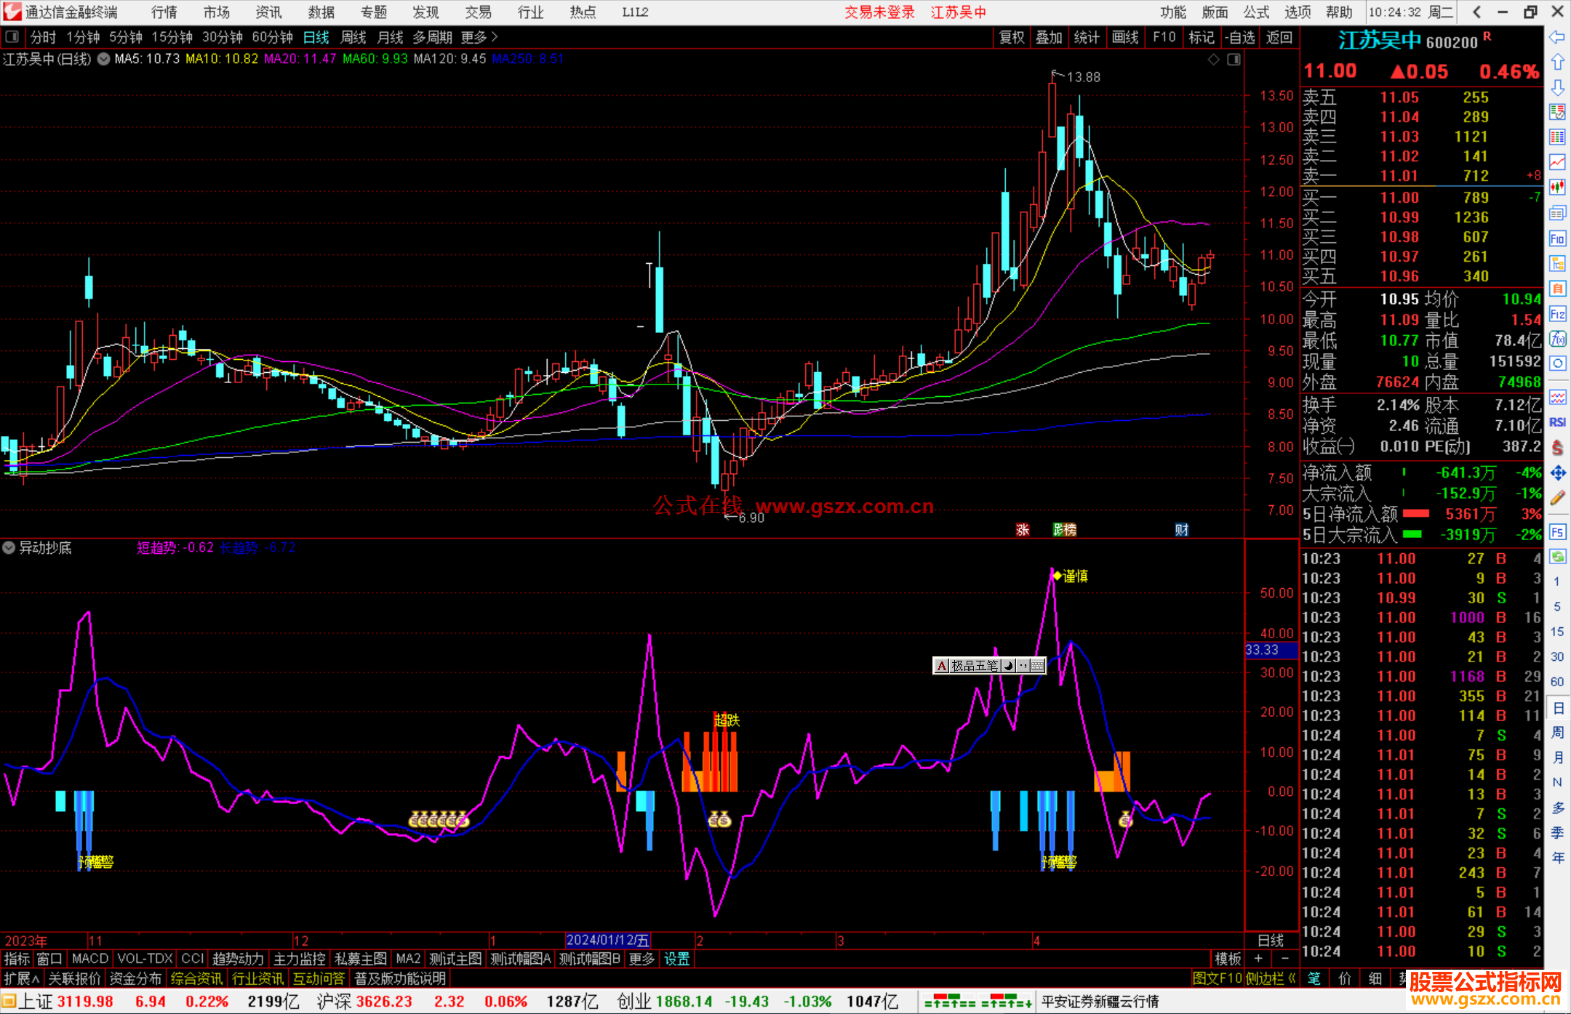Click the four-way move arrows icon
This screenshot has height=1014, width=1571.
click(1557, 473)
